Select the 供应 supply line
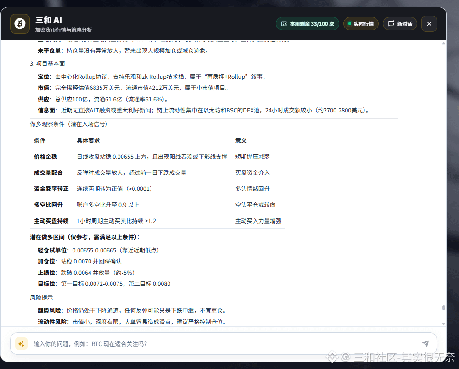This screenshot has width=459, height=369. coord(104,99)
